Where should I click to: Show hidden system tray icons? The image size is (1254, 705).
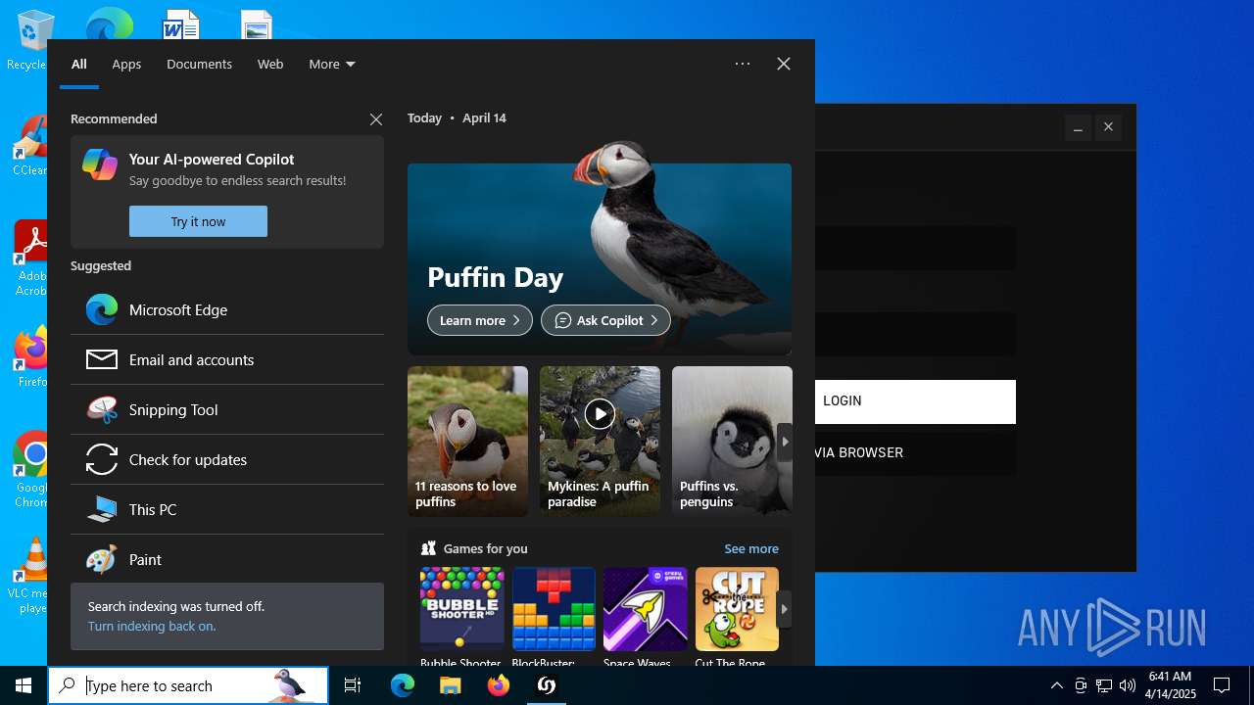click(x=1056, y=685)
